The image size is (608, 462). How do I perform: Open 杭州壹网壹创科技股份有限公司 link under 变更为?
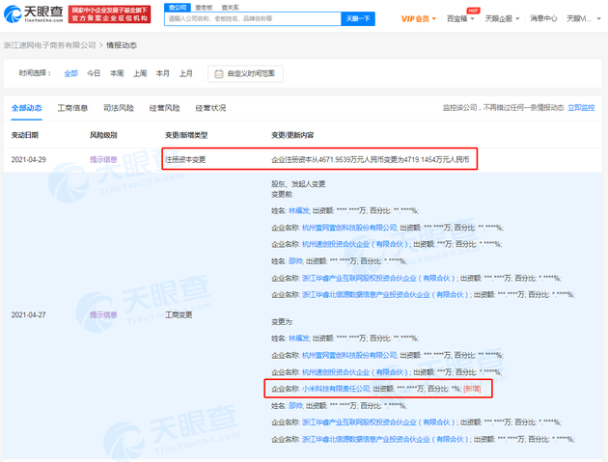click(349, 355)
